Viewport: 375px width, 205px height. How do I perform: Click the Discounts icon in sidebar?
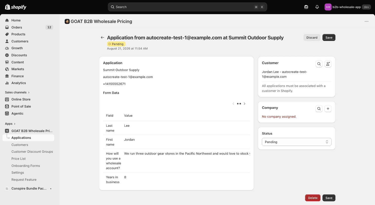tap(7, 55)
